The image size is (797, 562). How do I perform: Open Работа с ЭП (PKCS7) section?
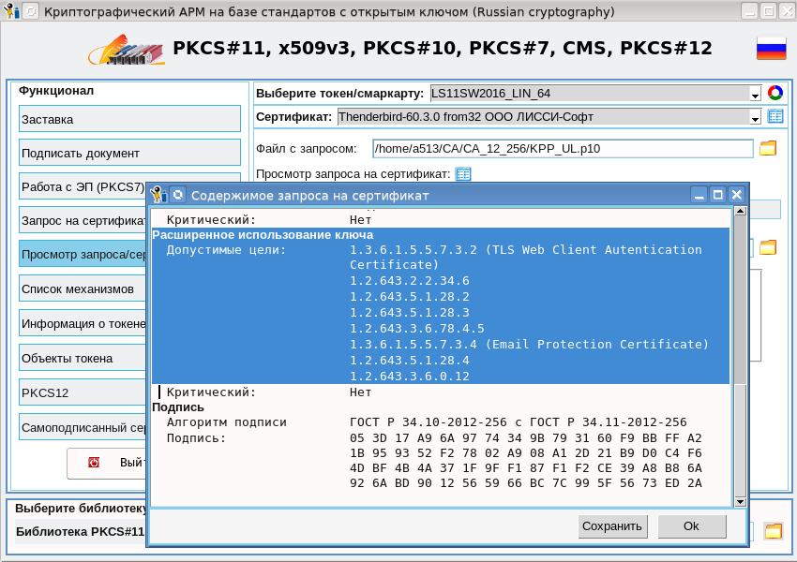tap(83, 186)
